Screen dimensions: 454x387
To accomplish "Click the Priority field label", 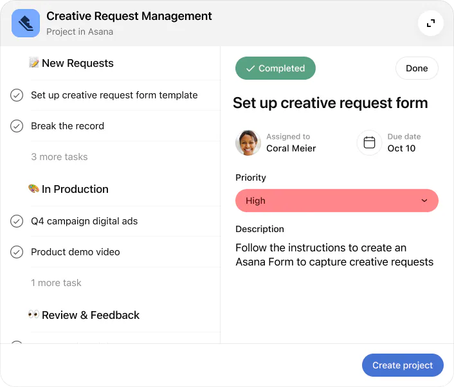I will click(x=251, y=177).
